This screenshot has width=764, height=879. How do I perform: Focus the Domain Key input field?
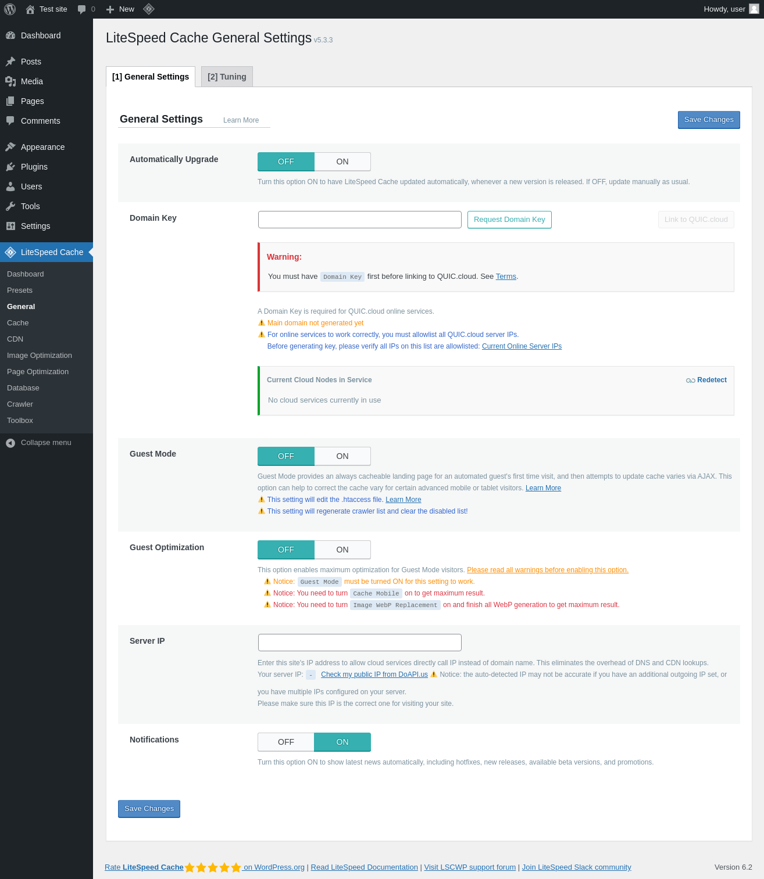coord(360,220)
